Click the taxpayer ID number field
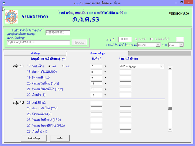The image size is (195, 146). [58, 33]
